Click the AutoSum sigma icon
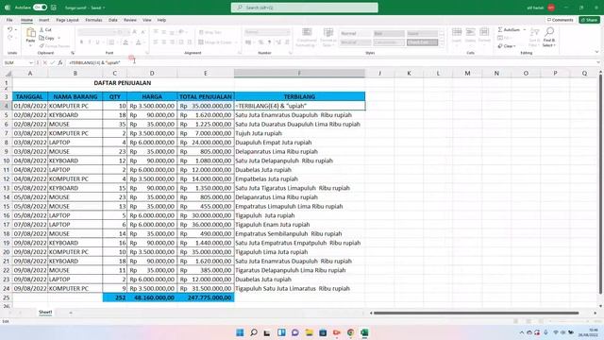This screenshot has height=340, width=604. coord(500,29)
